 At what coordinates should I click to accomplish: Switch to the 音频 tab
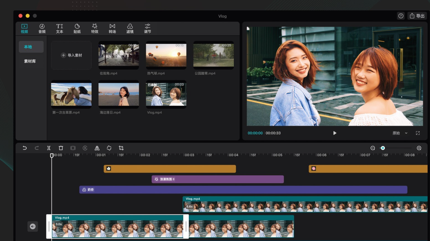pos(42,28)
